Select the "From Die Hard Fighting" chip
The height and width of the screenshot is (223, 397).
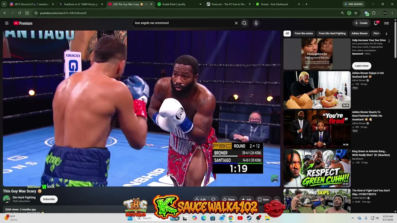coord(332,33)
